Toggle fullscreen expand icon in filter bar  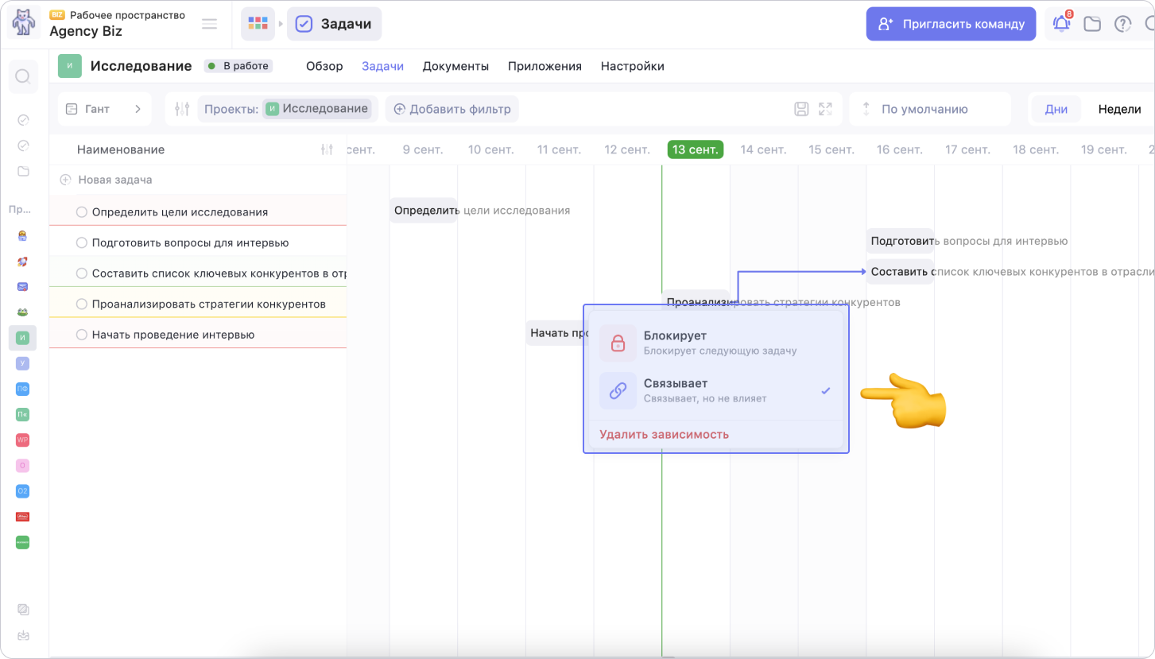pyautogui.click(x=825, y=109)
